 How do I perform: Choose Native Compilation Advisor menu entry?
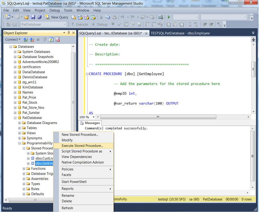(83, 163)
